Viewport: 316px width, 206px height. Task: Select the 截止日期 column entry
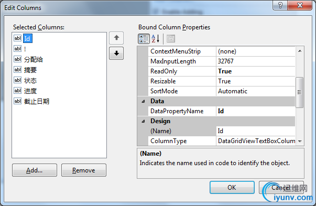(x=37, y=101)
